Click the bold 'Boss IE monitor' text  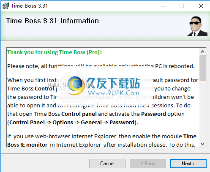click(x=27, y=145)
